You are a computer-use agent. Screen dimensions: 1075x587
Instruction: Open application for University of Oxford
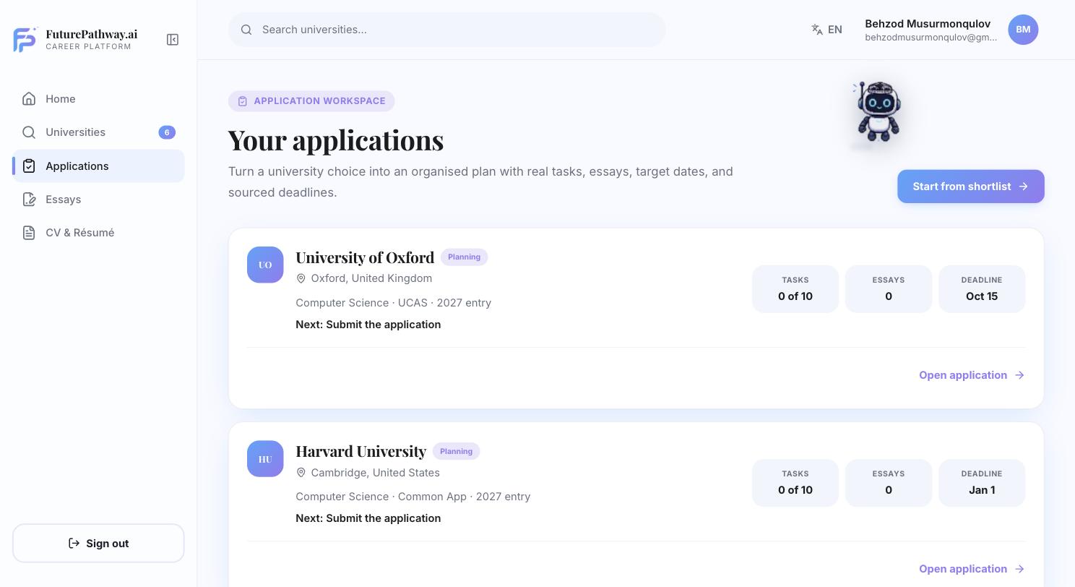(972, 375)
